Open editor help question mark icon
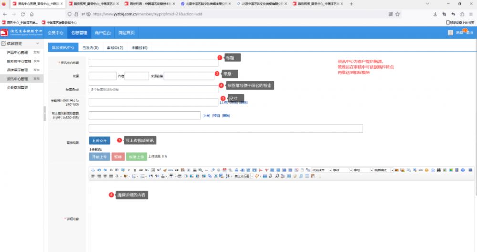 (463, 170)
